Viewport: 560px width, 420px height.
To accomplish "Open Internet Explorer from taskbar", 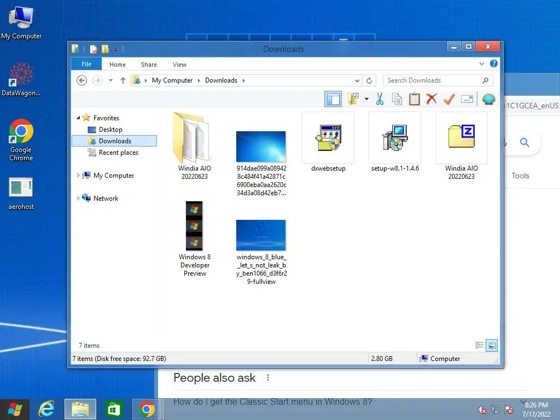I will point(46,409).
